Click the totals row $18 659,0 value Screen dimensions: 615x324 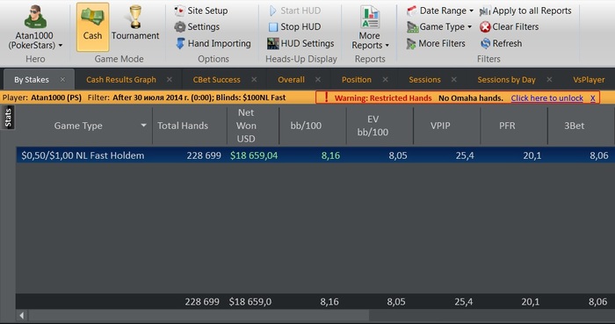[250, 302]
